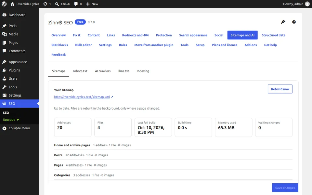Switch to the AI crawlers tab
The image size is (312, 195).
103,71
